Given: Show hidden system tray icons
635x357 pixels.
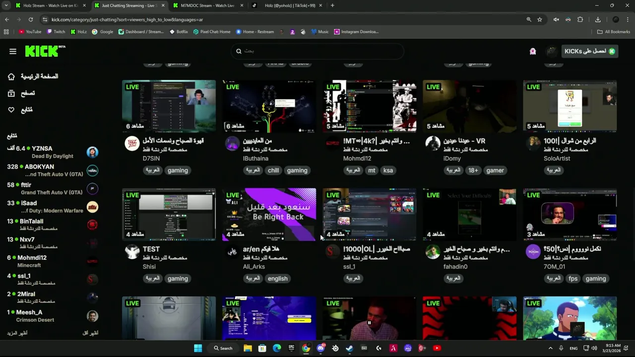Looking at the screenshot, I should click(x=550, y=348).
